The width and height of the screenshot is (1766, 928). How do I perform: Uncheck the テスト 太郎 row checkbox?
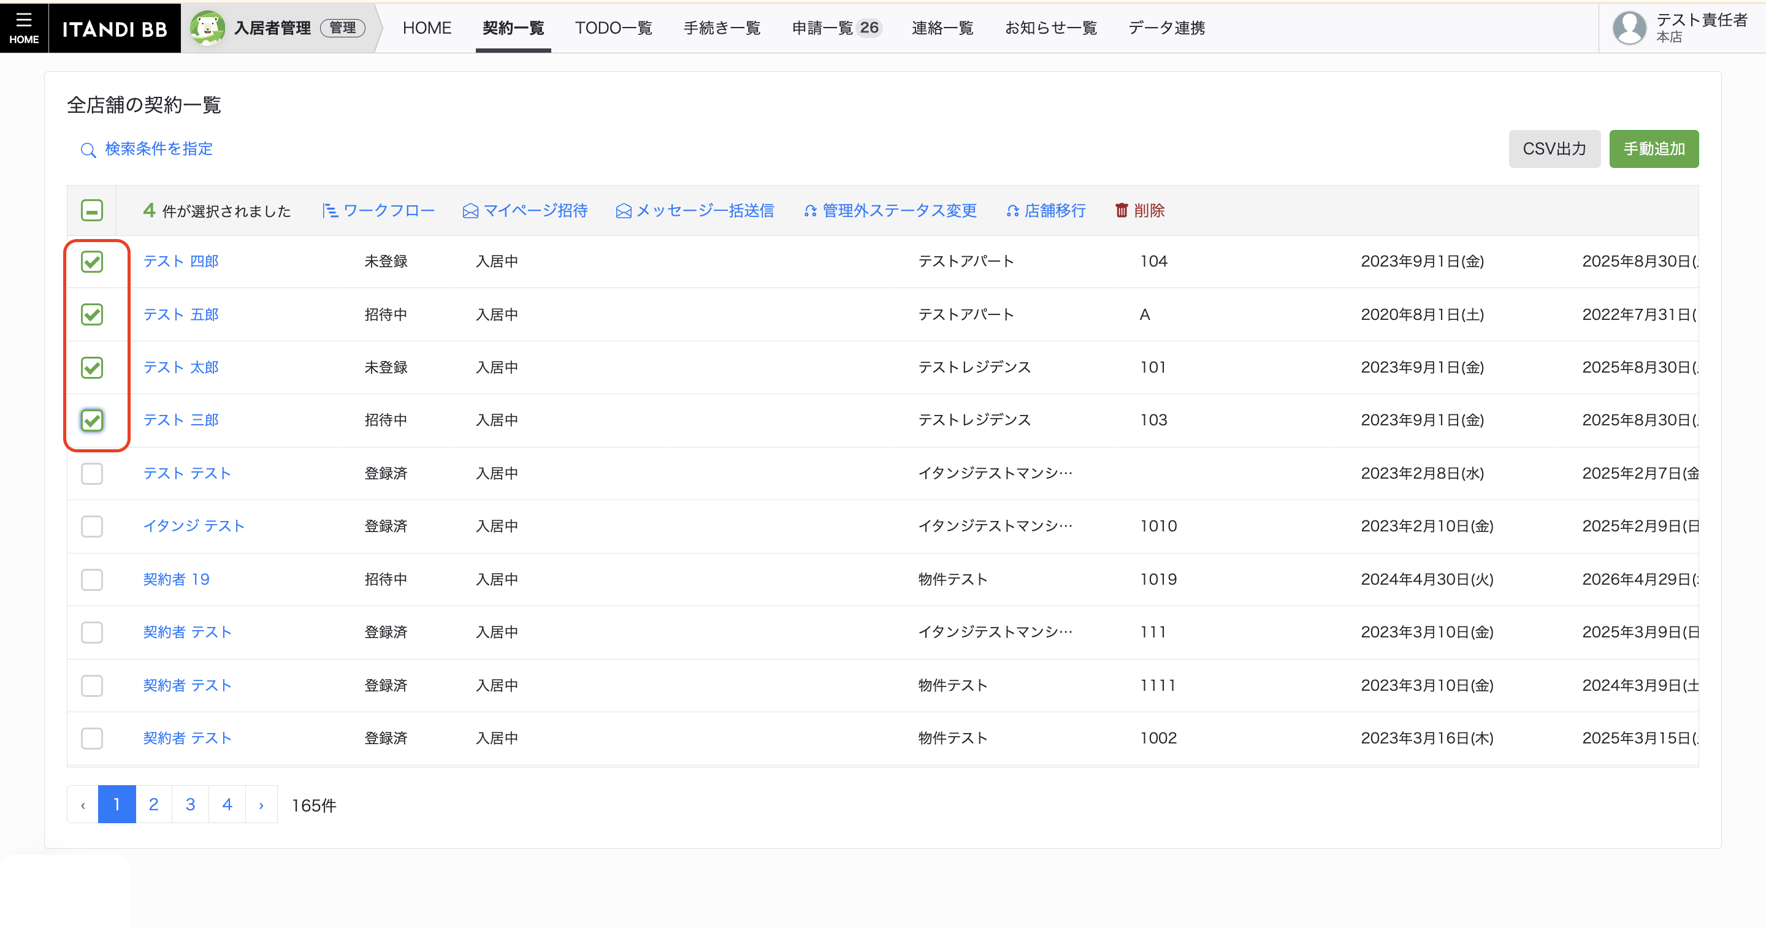92,367
